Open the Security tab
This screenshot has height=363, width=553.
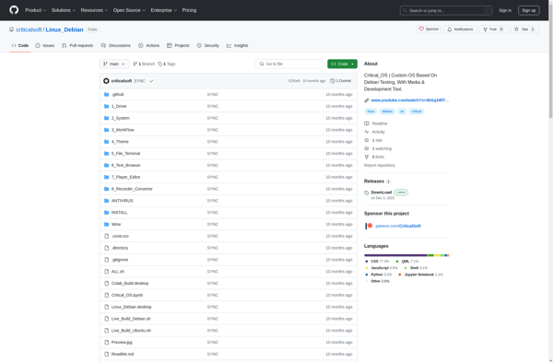(x=208, y=45)
